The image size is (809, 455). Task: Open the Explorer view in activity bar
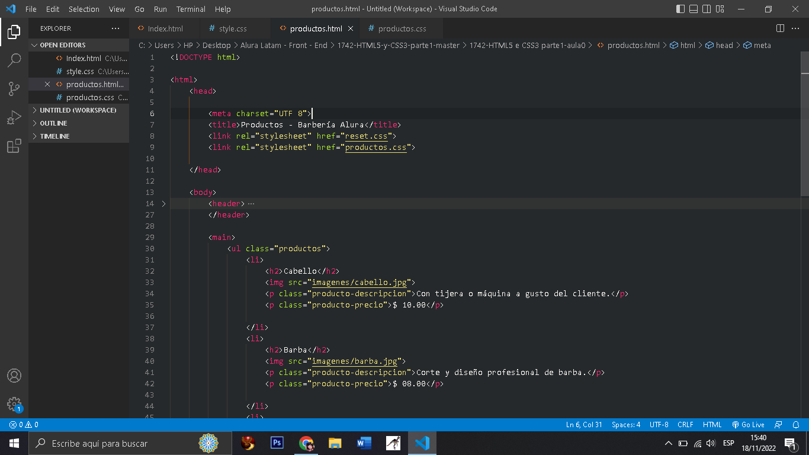click(14, 32)
